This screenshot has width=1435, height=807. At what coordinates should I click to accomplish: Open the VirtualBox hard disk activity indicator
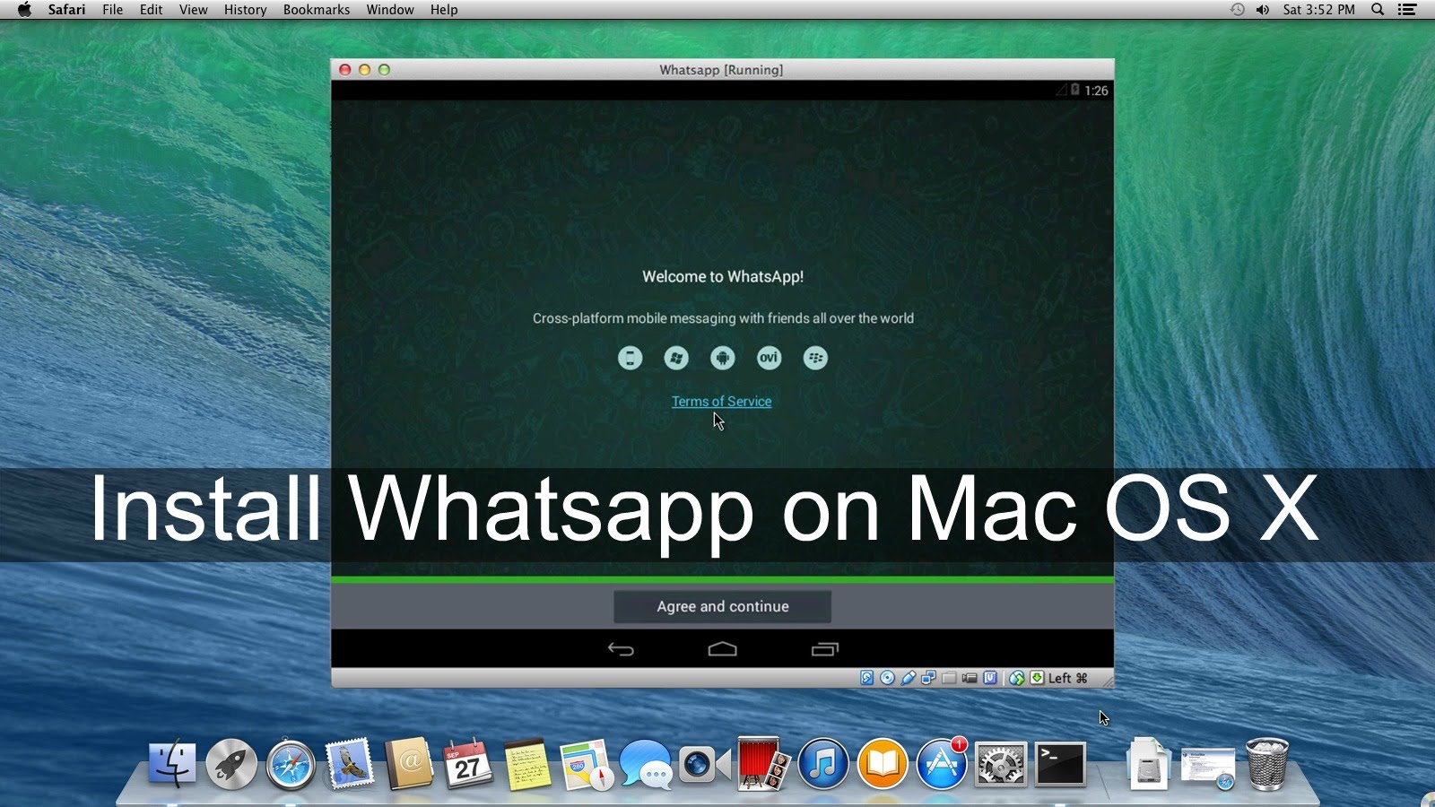tap(866, 679)
